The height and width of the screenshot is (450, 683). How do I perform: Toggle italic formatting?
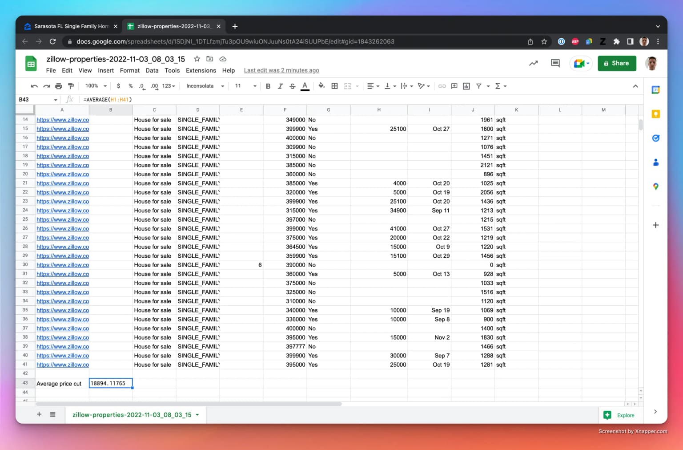coord(280,86)
